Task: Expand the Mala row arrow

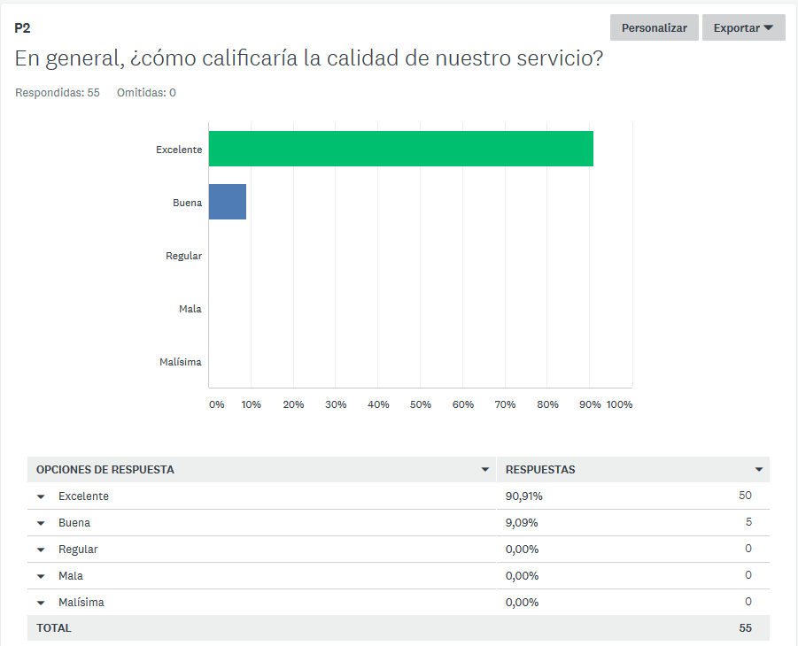Action: (41, 576)
